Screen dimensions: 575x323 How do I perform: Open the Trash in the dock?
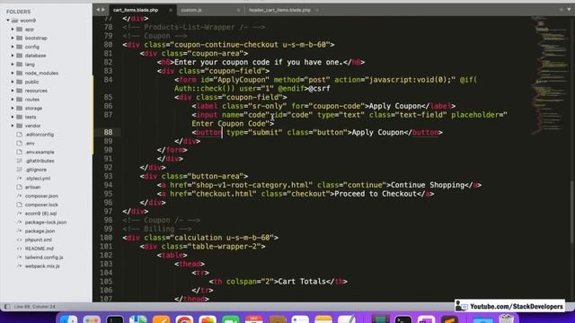(x=507, y=319)
